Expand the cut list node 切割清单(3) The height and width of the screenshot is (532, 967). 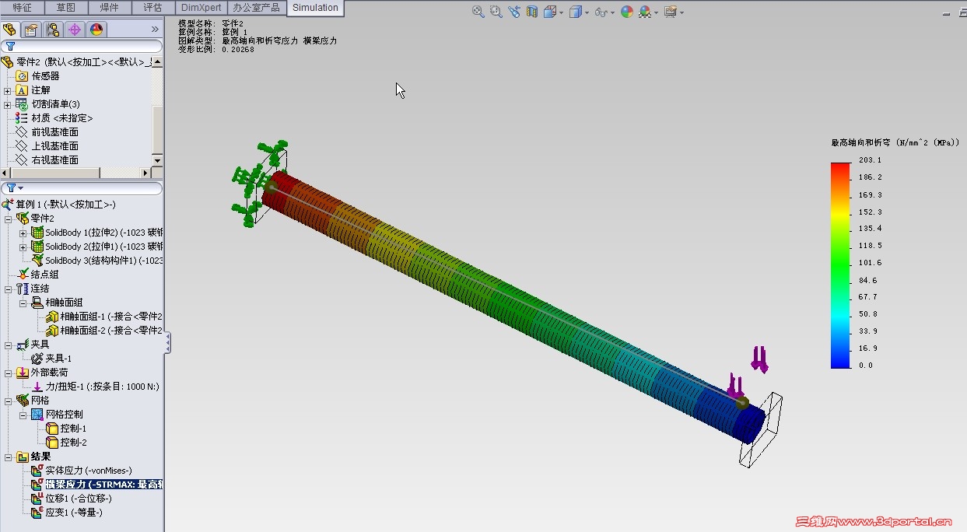pyautogui.click(x=8, y=105)
